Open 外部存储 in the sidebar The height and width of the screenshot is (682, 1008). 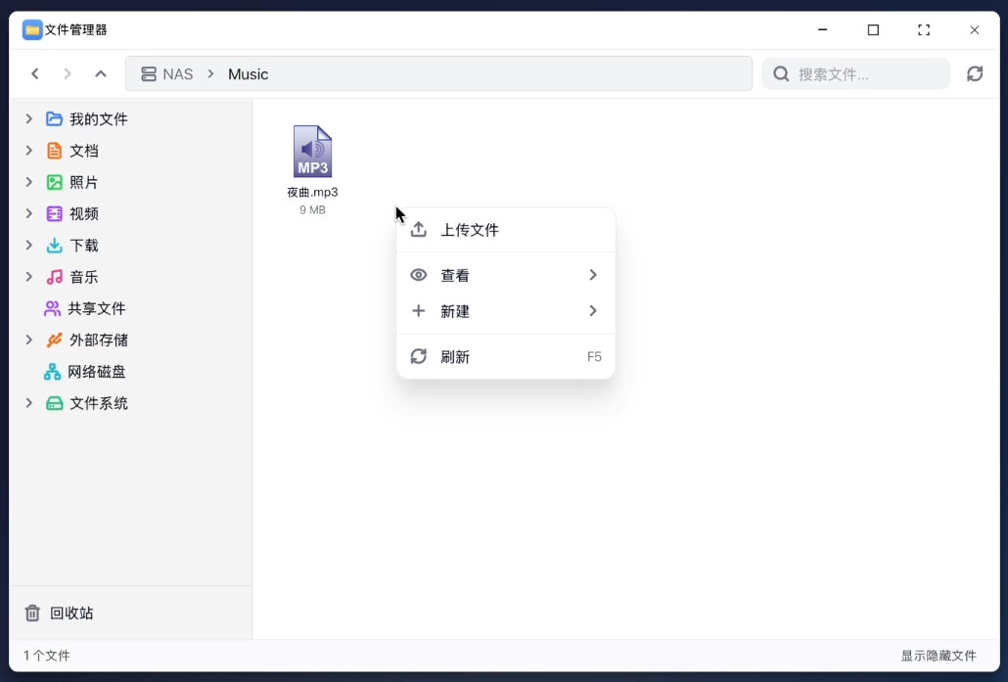click(99, 341)
